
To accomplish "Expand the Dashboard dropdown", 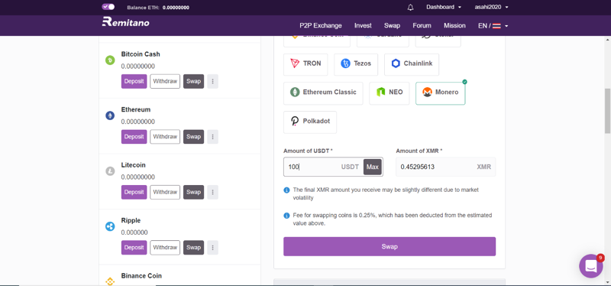I will [444, 7].
